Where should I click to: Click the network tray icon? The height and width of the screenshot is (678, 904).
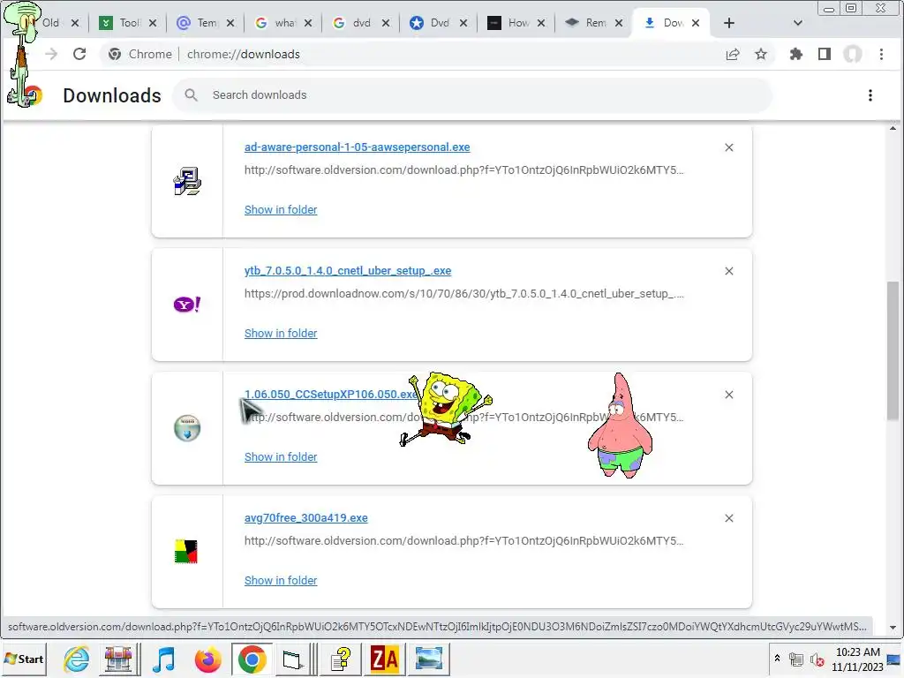(796, 659)
